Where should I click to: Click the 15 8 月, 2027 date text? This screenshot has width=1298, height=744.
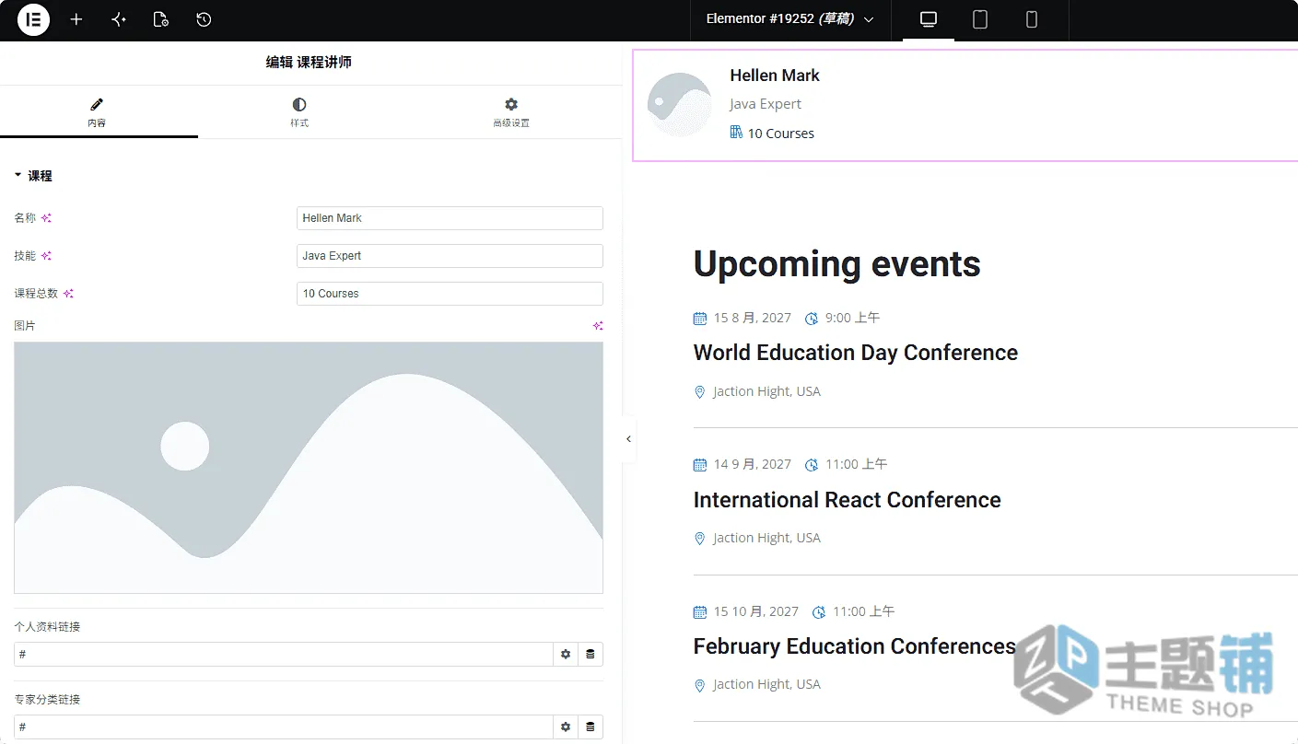point(753,318)
